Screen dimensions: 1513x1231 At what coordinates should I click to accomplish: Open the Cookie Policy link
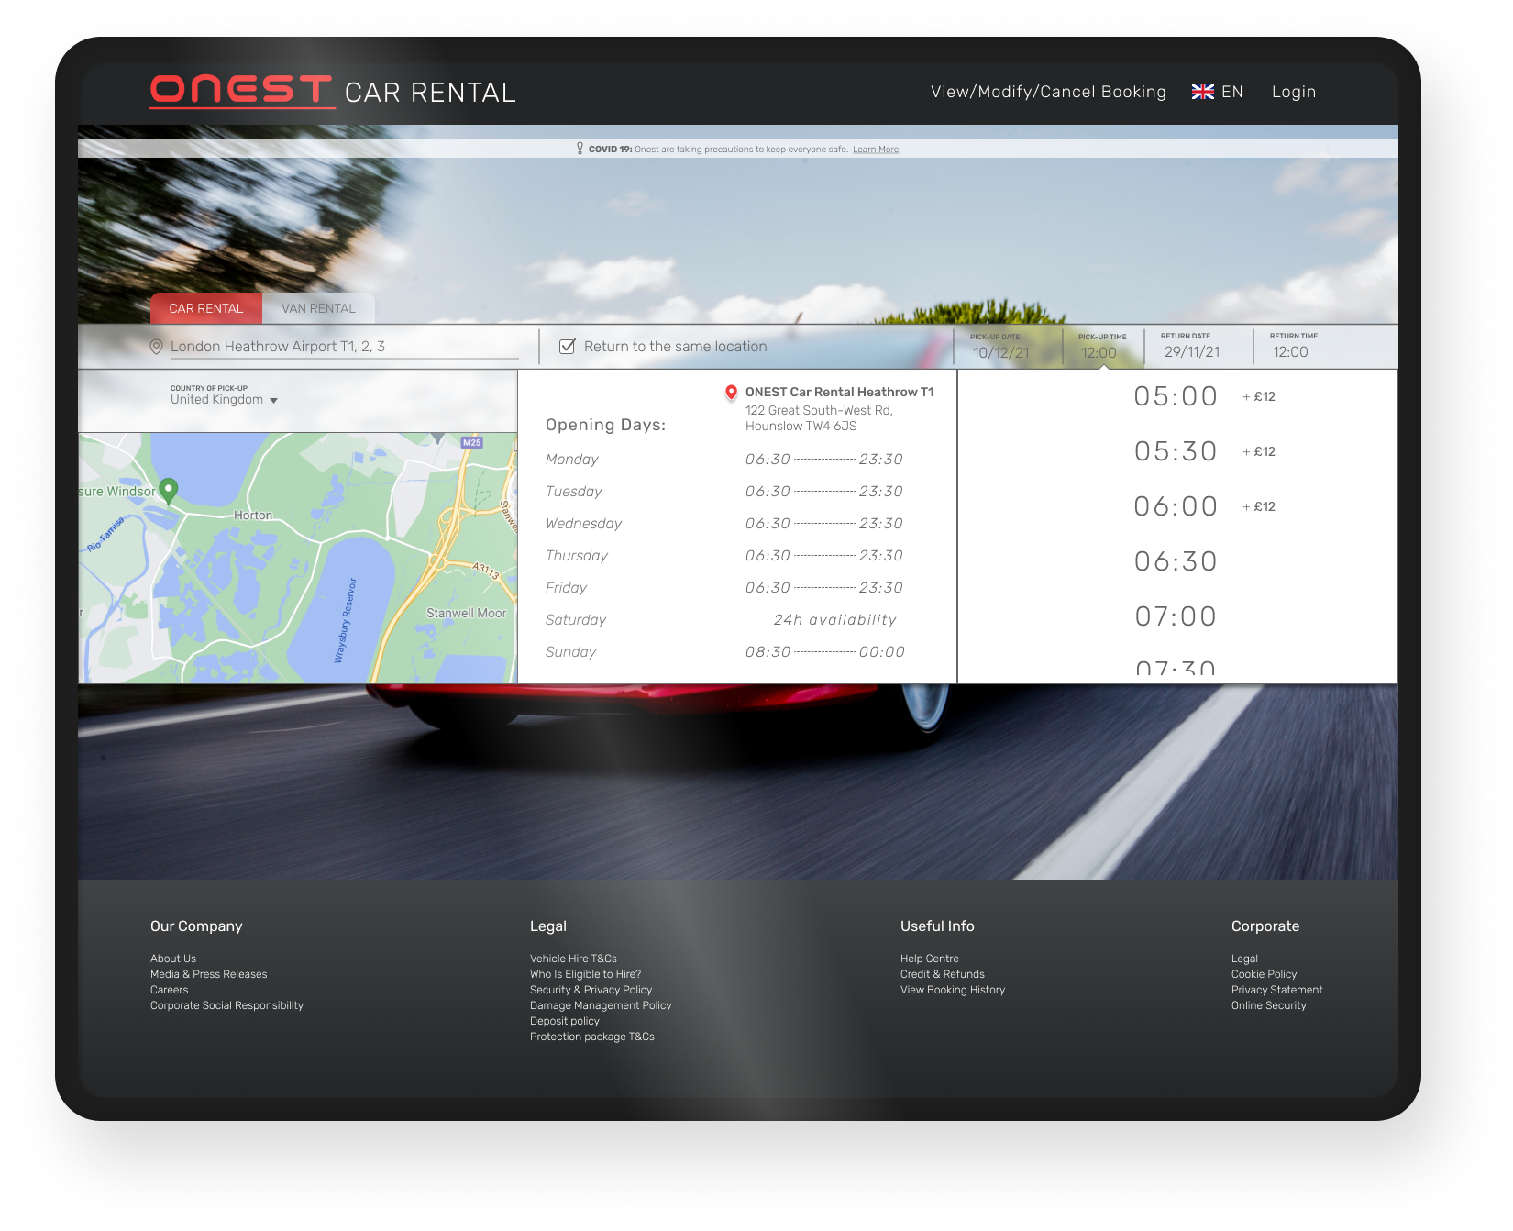[1265, 974]
